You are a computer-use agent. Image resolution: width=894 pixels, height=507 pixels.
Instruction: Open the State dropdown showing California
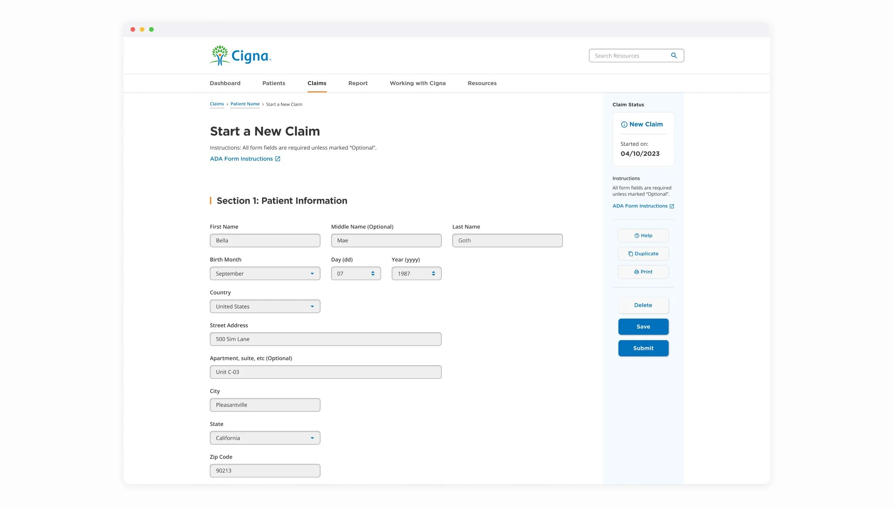(265, 438)
